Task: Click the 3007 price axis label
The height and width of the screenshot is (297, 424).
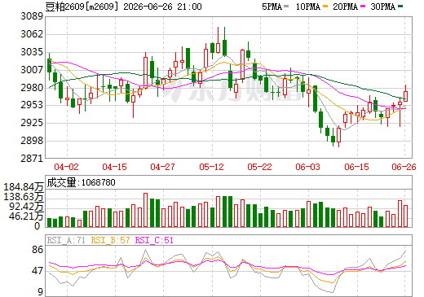Action: 32,70
